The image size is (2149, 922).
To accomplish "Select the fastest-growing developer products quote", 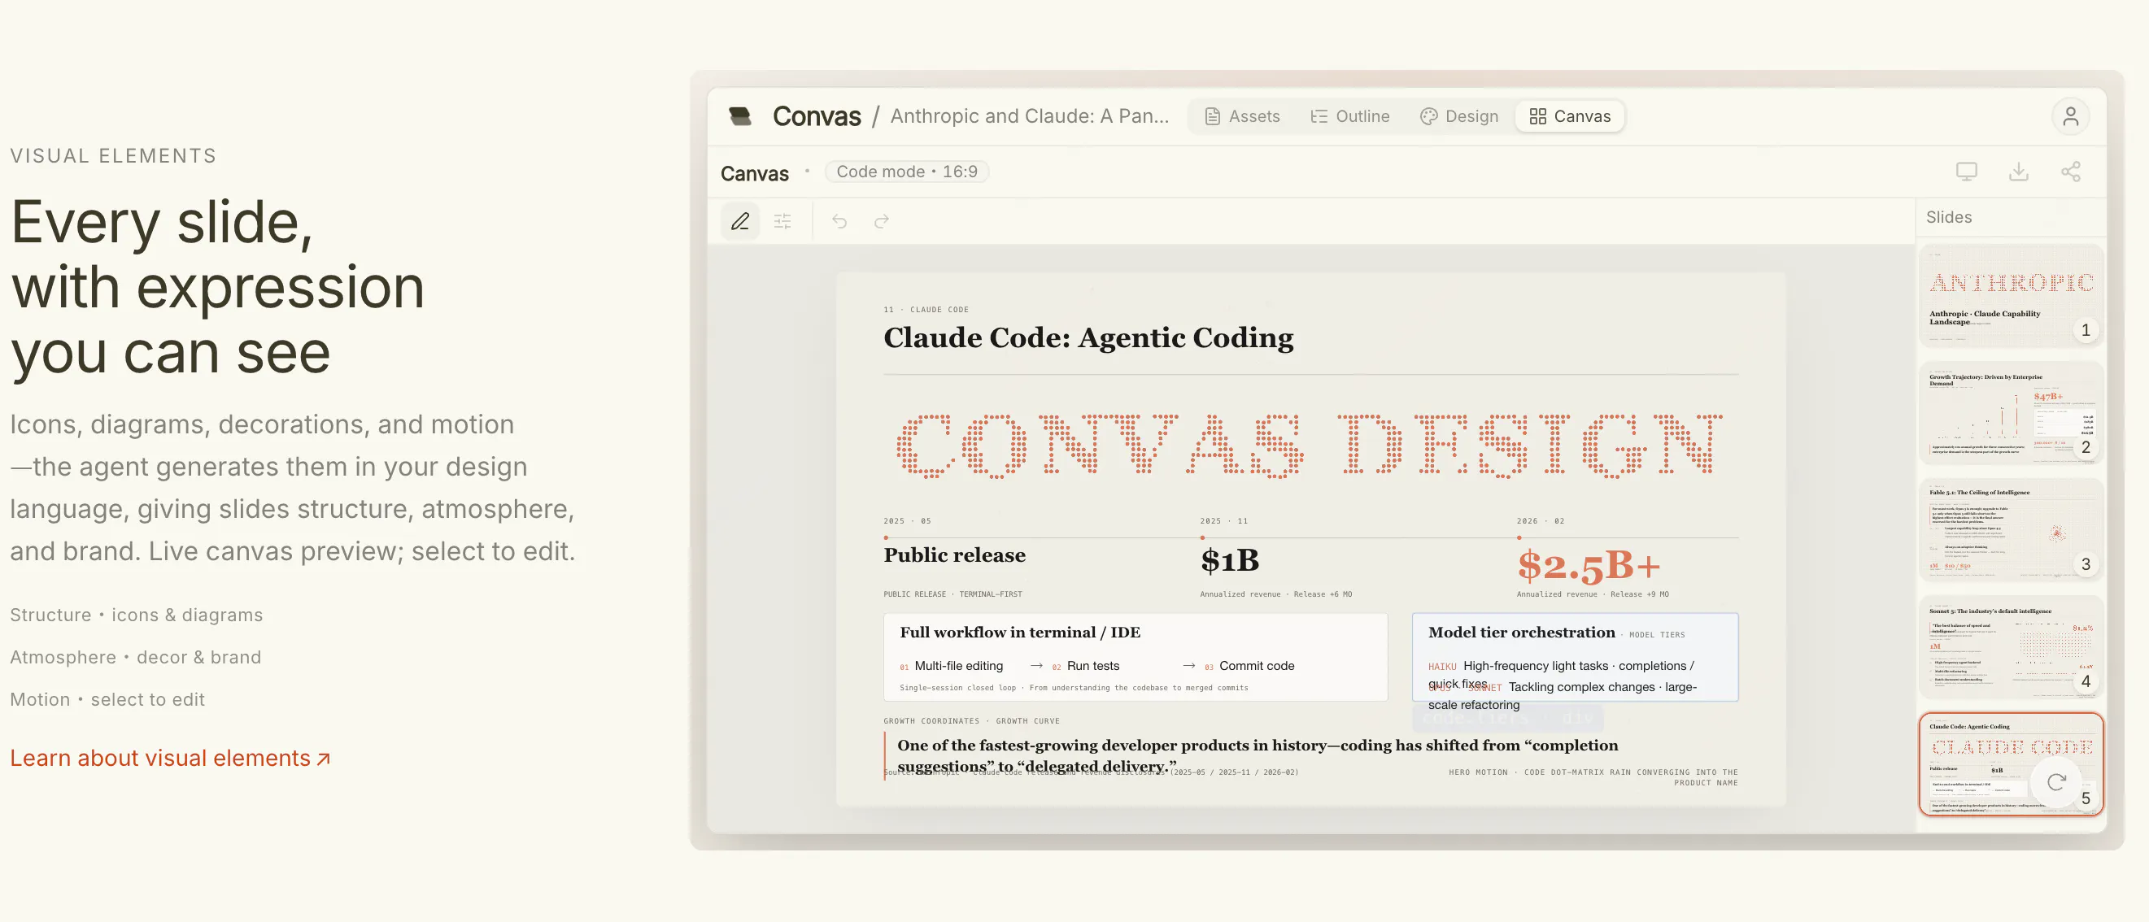I will pos(1257,755).
